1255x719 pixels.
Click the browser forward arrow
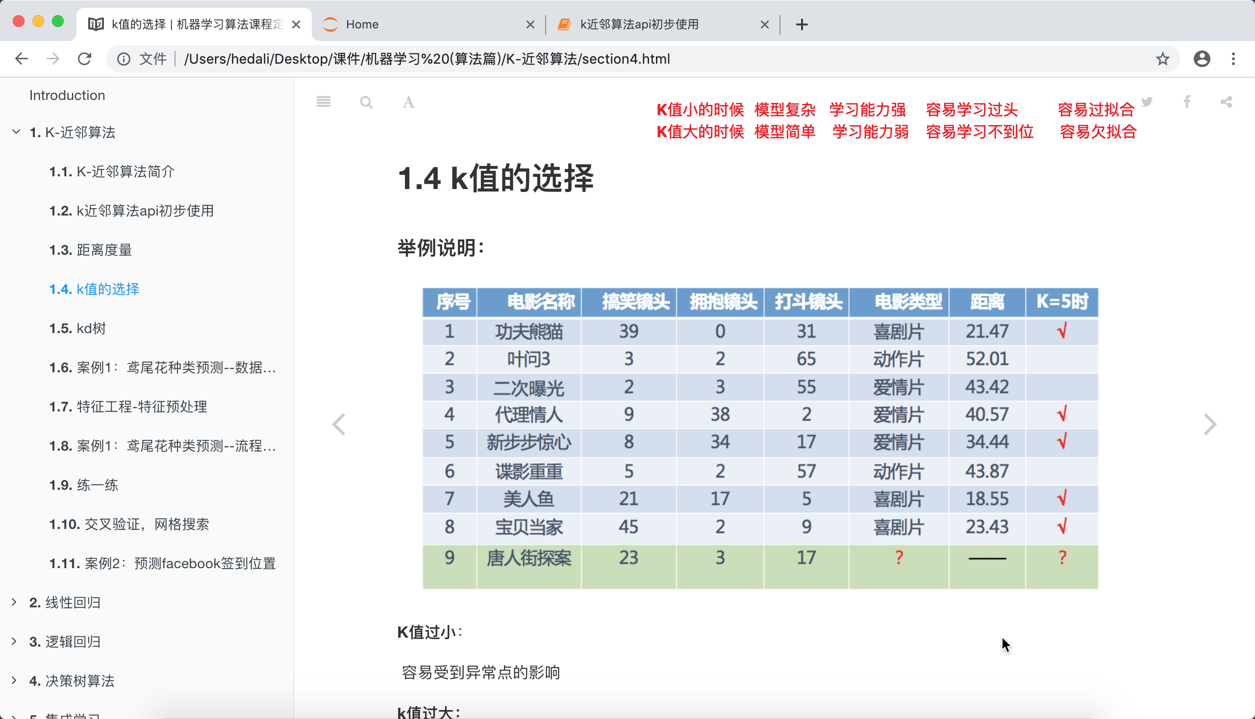[53, 59]
